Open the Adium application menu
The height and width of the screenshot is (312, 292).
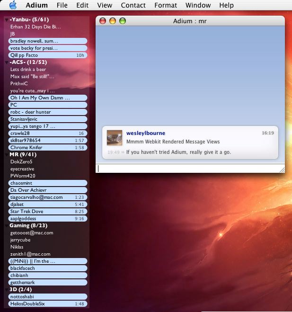tap(36, 5)
